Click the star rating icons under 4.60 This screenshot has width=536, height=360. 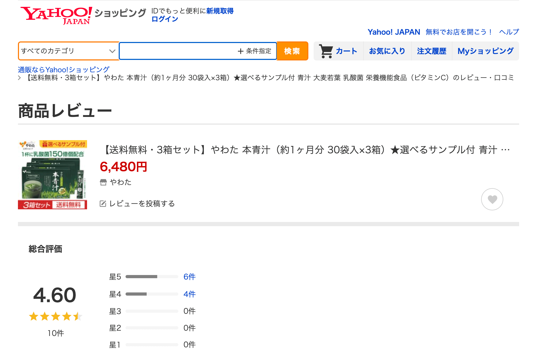click(56, 316)
